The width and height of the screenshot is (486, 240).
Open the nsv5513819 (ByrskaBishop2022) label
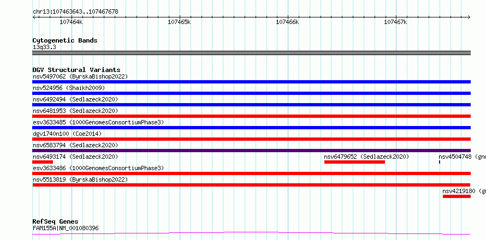click(x=80, y=179)
